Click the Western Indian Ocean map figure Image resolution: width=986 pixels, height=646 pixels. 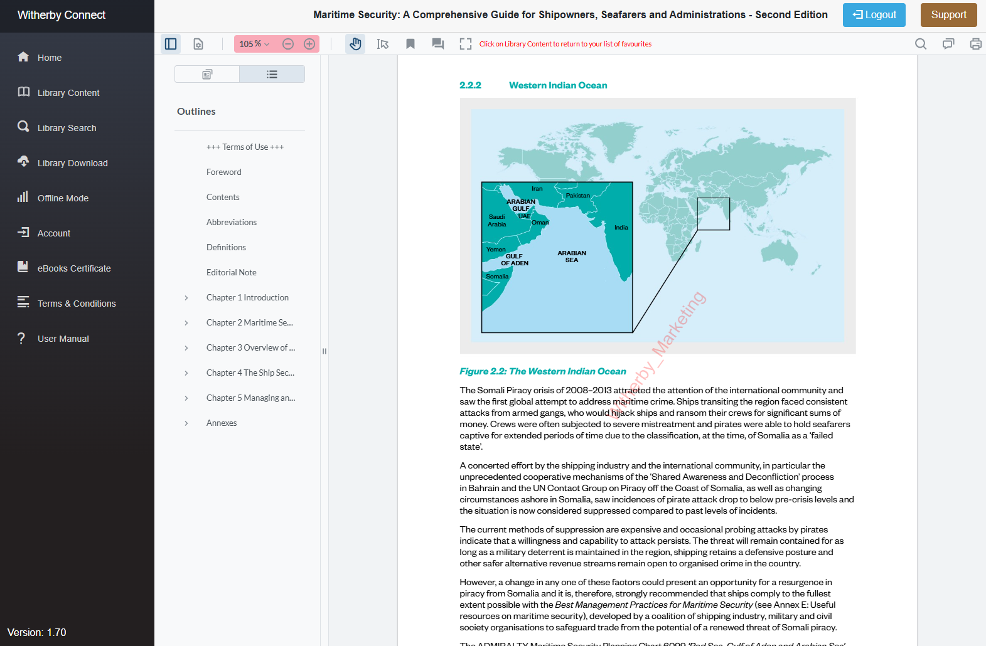point(658,226)
